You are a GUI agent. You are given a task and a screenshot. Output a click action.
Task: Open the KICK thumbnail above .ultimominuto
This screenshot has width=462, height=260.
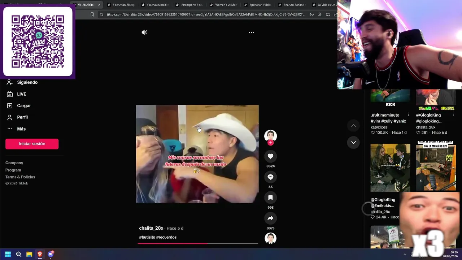coord(390,98)
